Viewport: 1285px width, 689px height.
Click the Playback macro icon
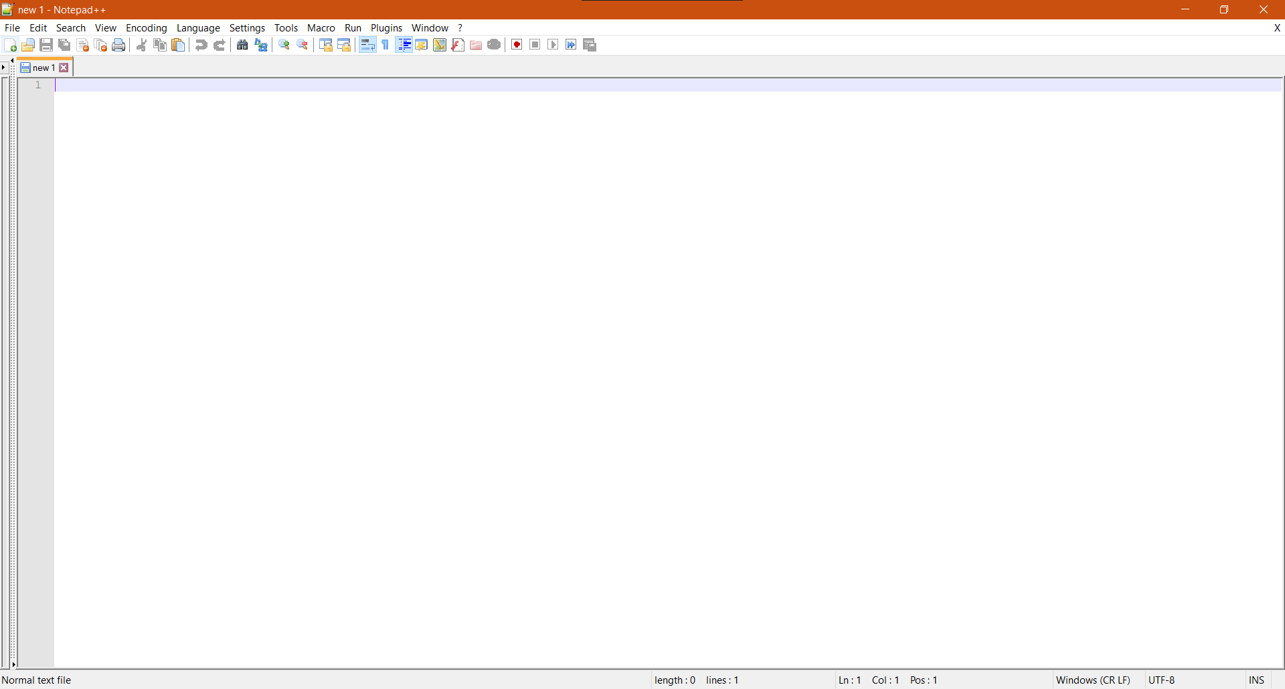553,45
